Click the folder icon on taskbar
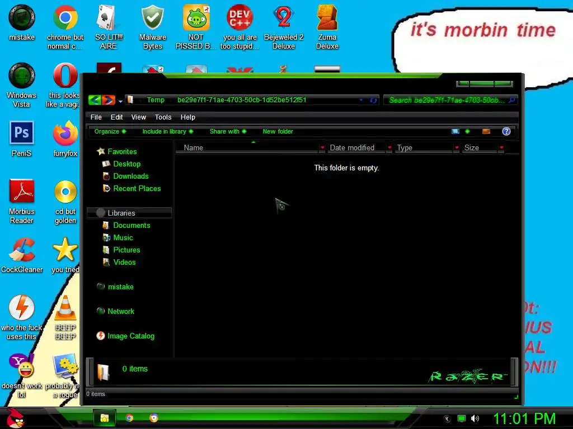 click(x=105, y=418)
